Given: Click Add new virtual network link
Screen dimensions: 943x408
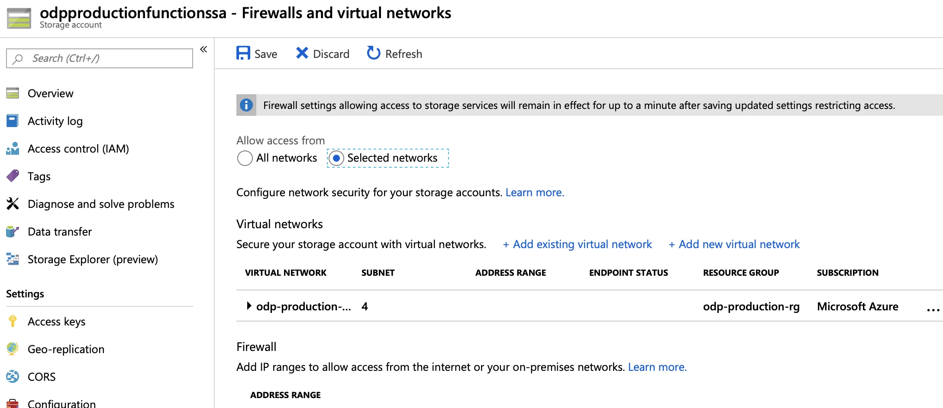Looking at the screenshot, I should point(734,244).
